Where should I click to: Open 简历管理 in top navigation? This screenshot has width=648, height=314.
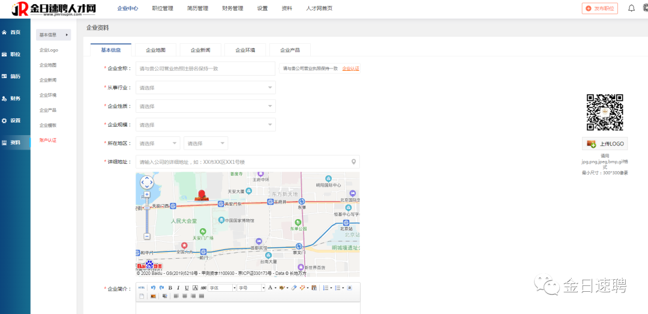(x=197, y=8)
